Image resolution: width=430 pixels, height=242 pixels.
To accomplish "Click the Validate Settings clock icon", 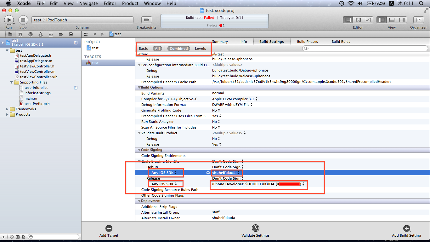I will [256, 228].
